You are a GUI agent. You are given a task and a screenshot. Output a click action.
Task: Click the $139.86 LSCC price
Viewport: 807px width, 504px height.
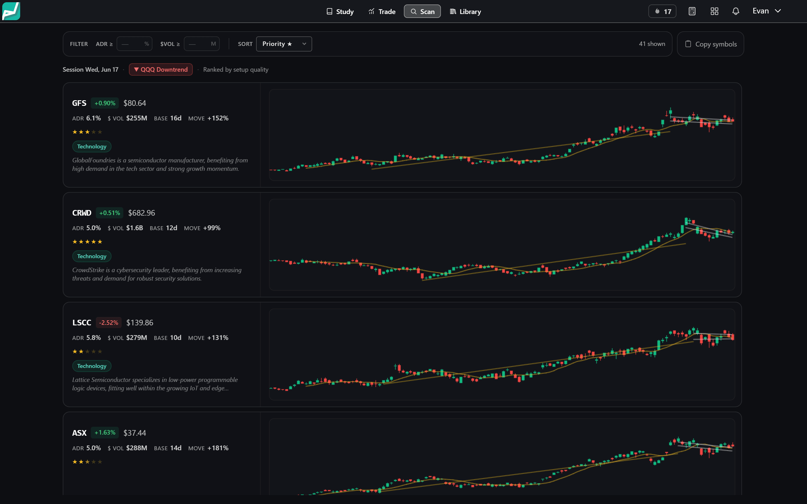click(140, 323)
